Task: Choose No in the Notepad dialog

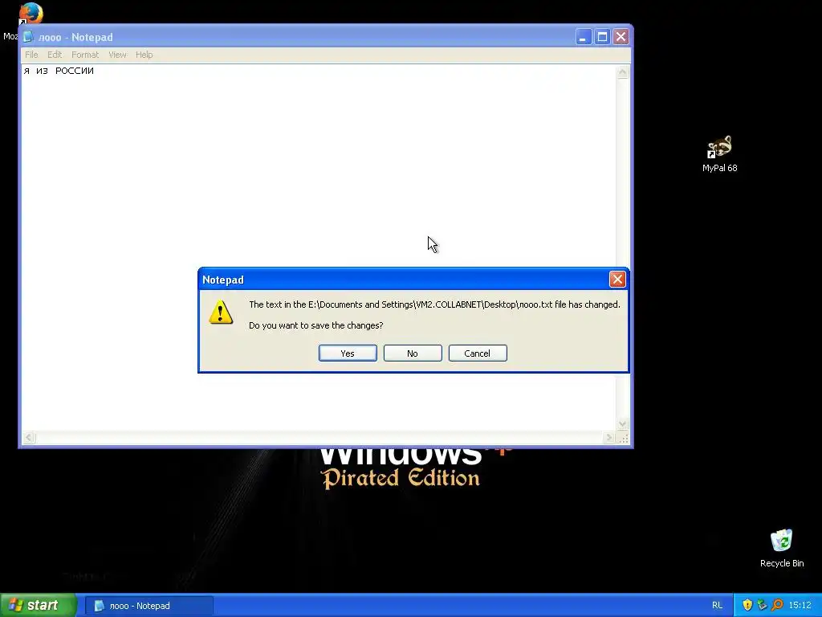Action: [x=413, y=353]
